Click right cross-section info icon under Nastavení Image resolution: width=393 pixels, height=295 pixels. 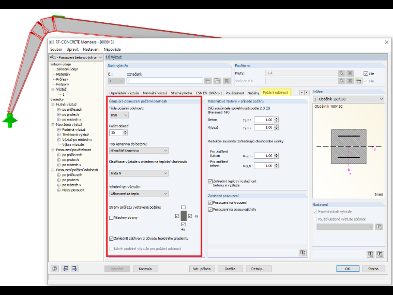coord(380,254)
